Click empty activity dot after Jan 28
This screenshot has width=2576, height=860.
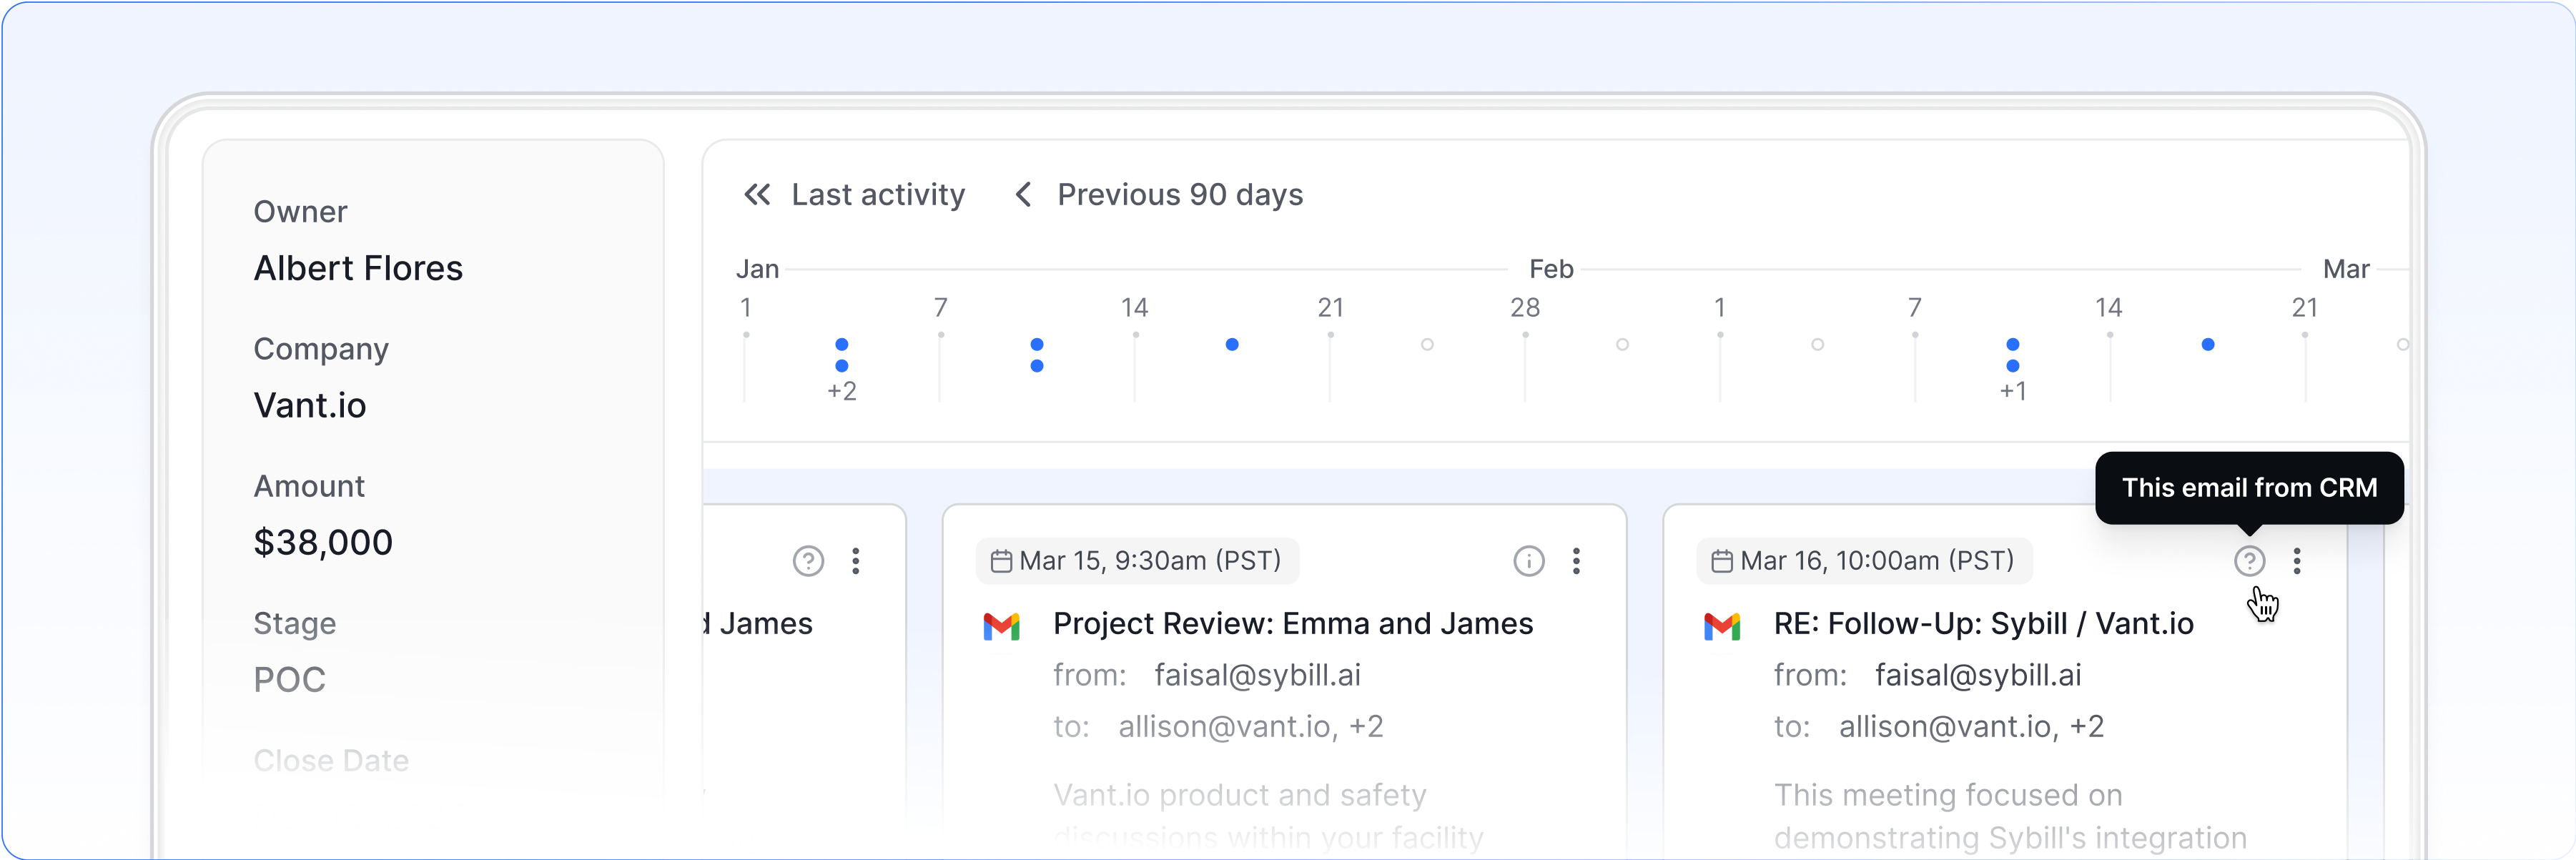click(x=1622, y=344)
